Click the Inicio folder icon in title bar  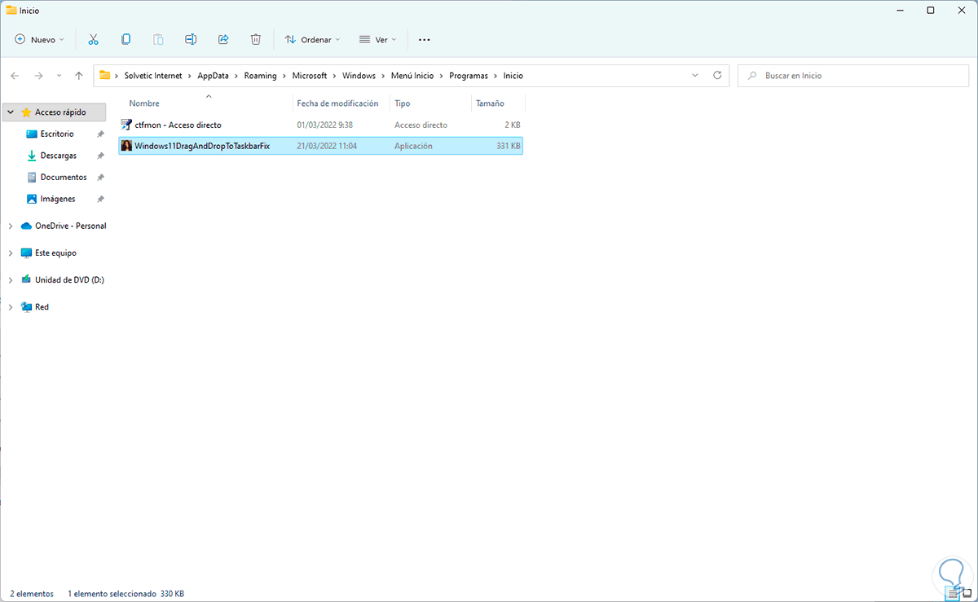point(11,11)
